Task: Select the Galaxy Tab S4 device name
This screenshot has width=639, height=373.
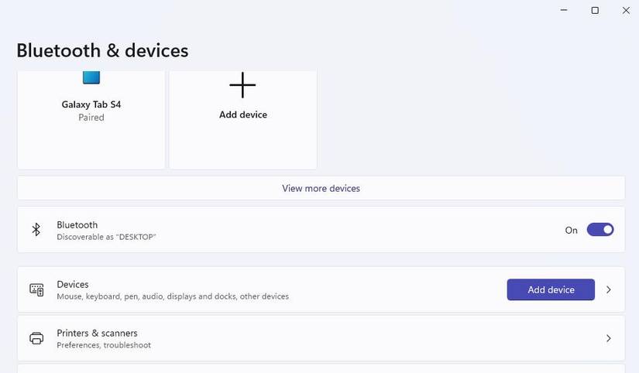Action: [x=91, y=104]
